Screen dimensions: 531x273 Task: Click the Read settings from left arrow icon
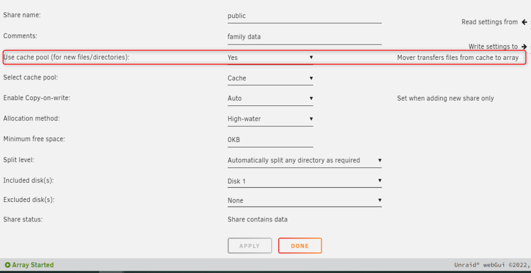[525, 22]
